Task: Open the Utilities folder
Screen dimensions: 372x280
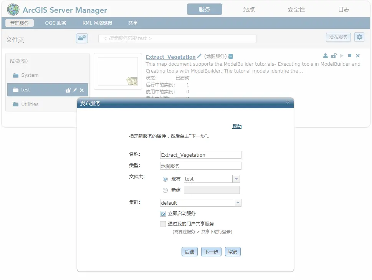Action: [x=30, y=104]
